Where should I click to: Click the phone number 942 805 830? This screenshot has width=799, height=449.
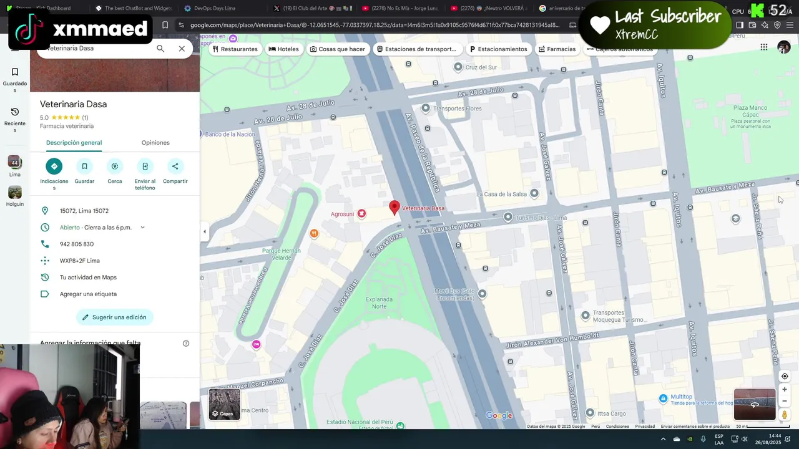coord(77,244)
